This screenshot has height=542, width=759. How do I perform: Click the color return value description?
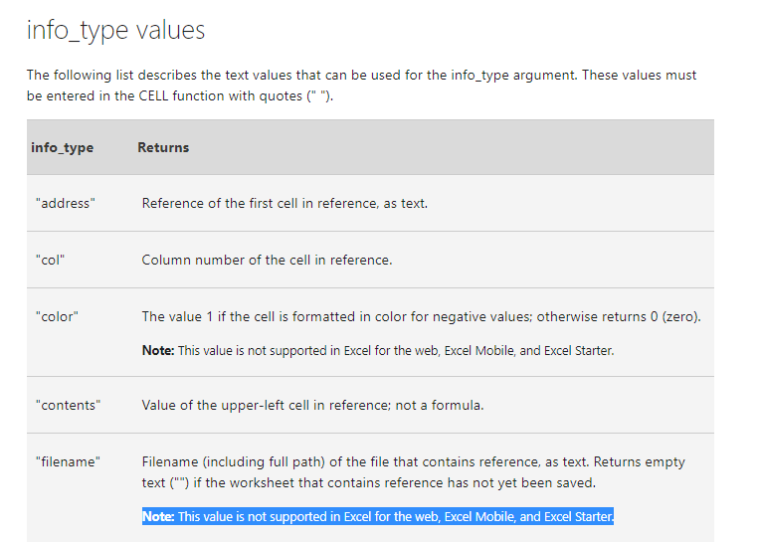(421, 316)
